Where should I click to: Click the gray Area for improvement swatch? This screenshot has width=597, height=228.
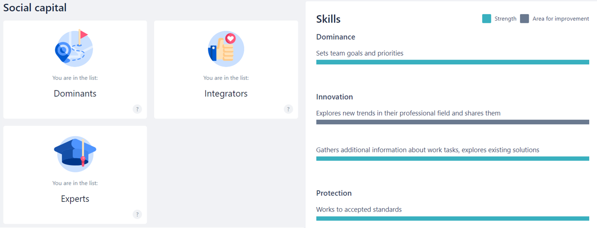point(524,19)
